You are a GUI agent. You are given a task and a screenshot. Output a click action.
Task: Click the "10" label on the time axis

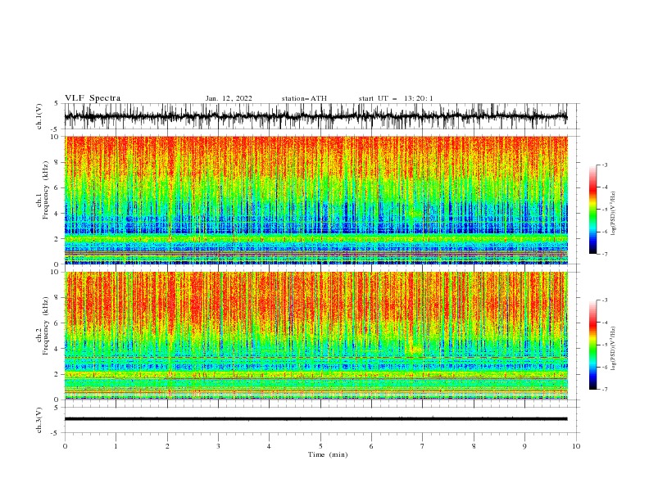(x=576, y=446)
